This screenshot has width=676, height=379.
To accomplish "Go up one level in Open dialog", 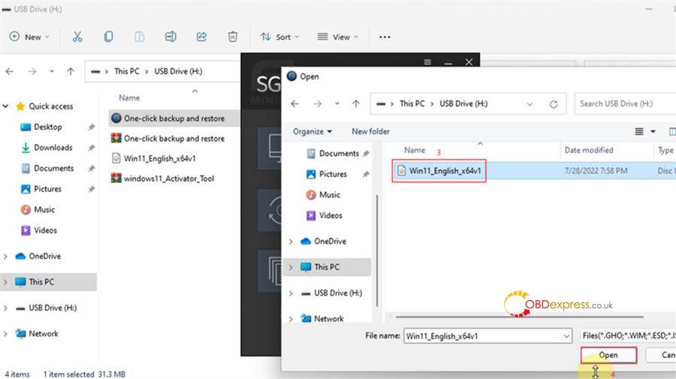I will tap(356, 104).
